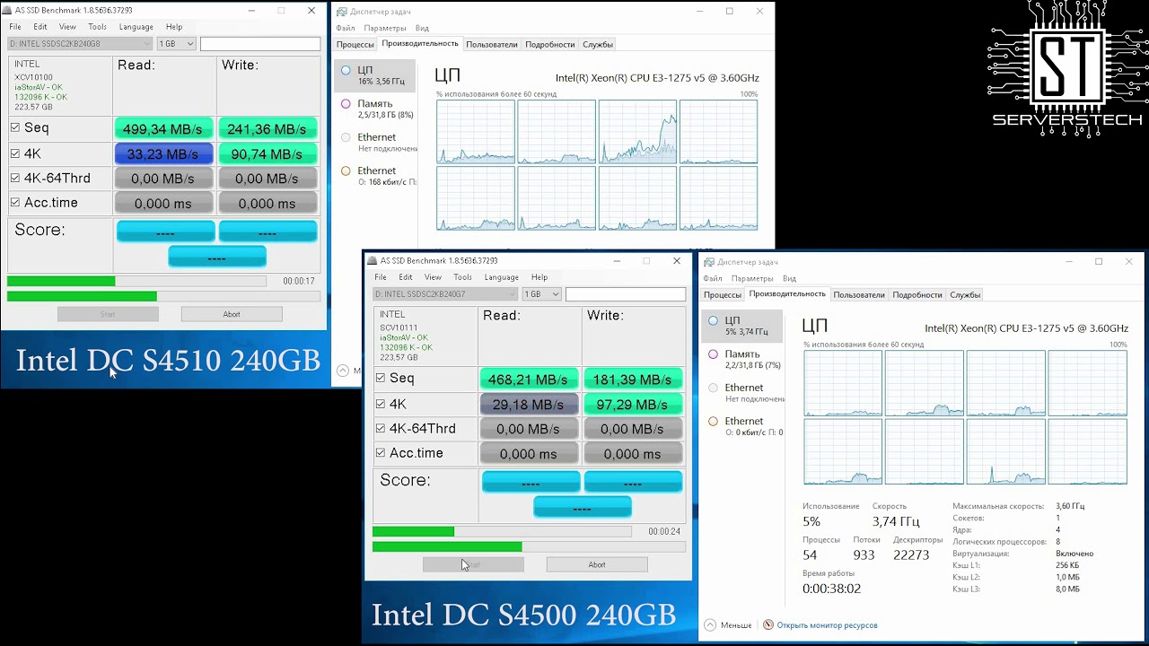Open File menu in S4510 AS SSD window
This screenshot has height=646, width=1149.
coord(15,27)
